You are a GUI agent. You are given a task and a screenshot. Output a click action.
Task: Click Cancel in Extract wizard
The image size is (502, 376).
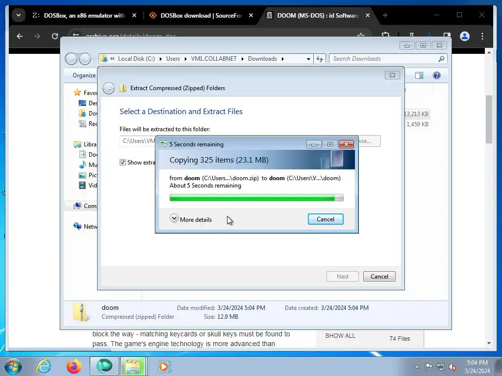(379, 276)
